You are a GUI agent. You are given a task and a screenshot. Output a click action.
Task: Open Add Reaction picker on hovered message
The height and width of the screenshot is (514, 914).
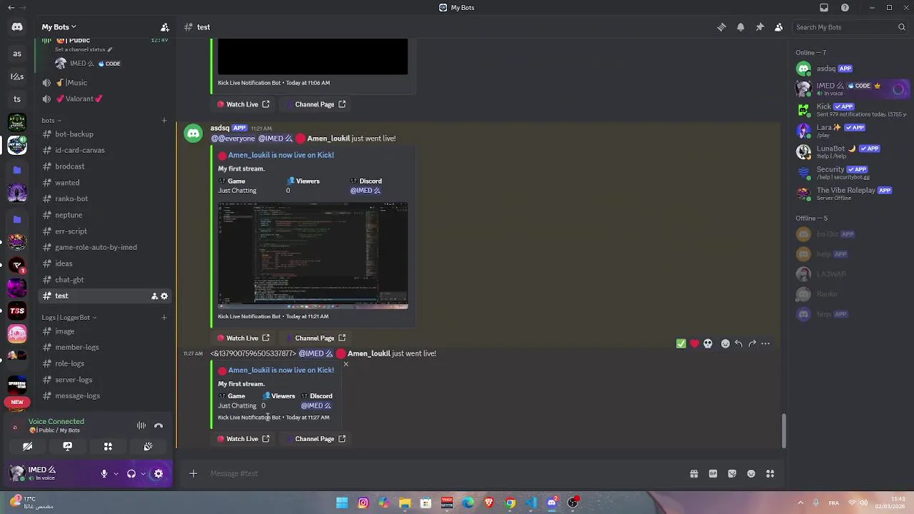(x=725, y=344)
